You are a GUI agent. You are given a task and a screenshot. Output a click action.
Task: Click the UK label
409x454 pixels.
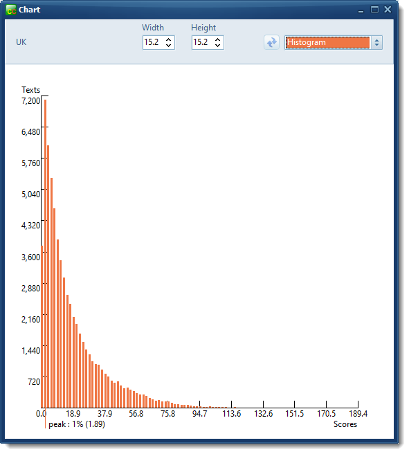[21, 42]
